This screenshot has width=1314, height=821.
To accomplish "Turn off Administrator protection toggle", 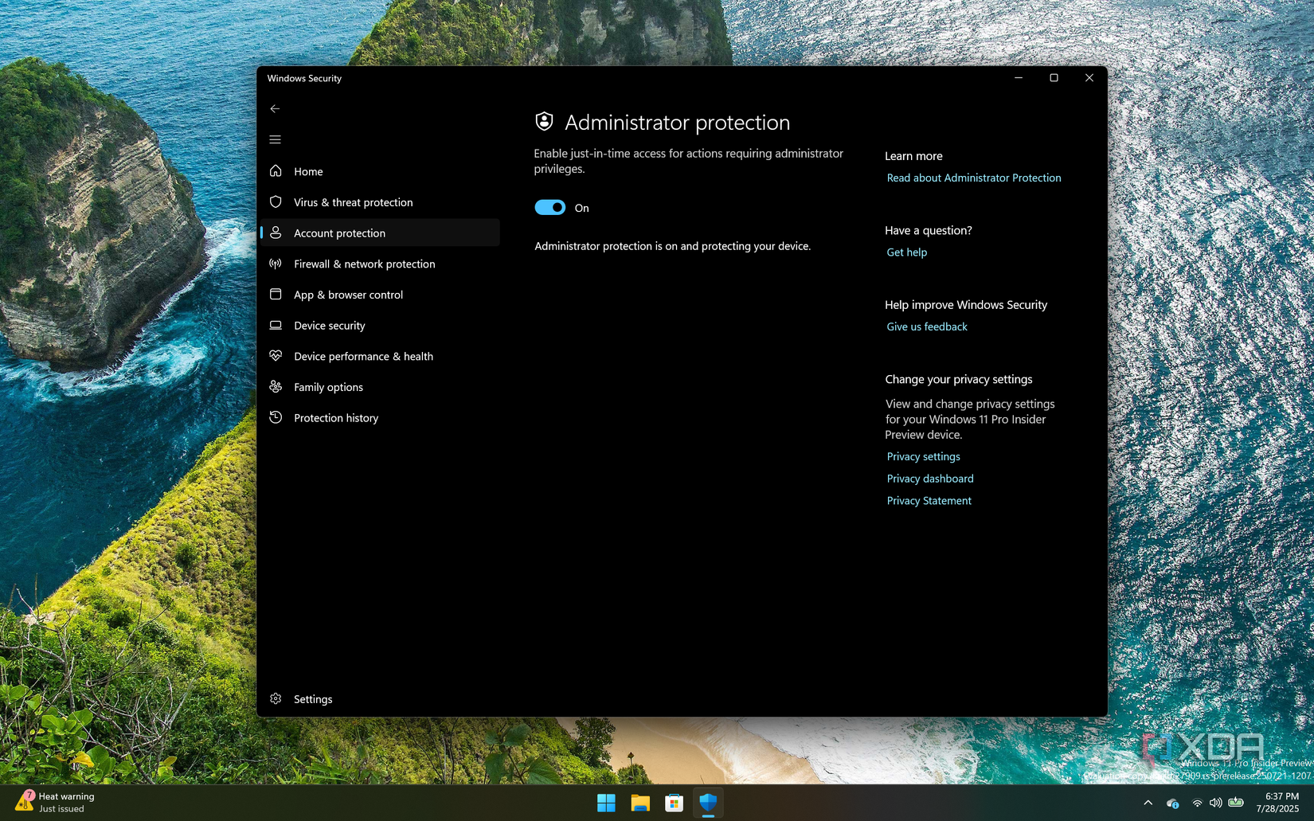I will (549, 207).
